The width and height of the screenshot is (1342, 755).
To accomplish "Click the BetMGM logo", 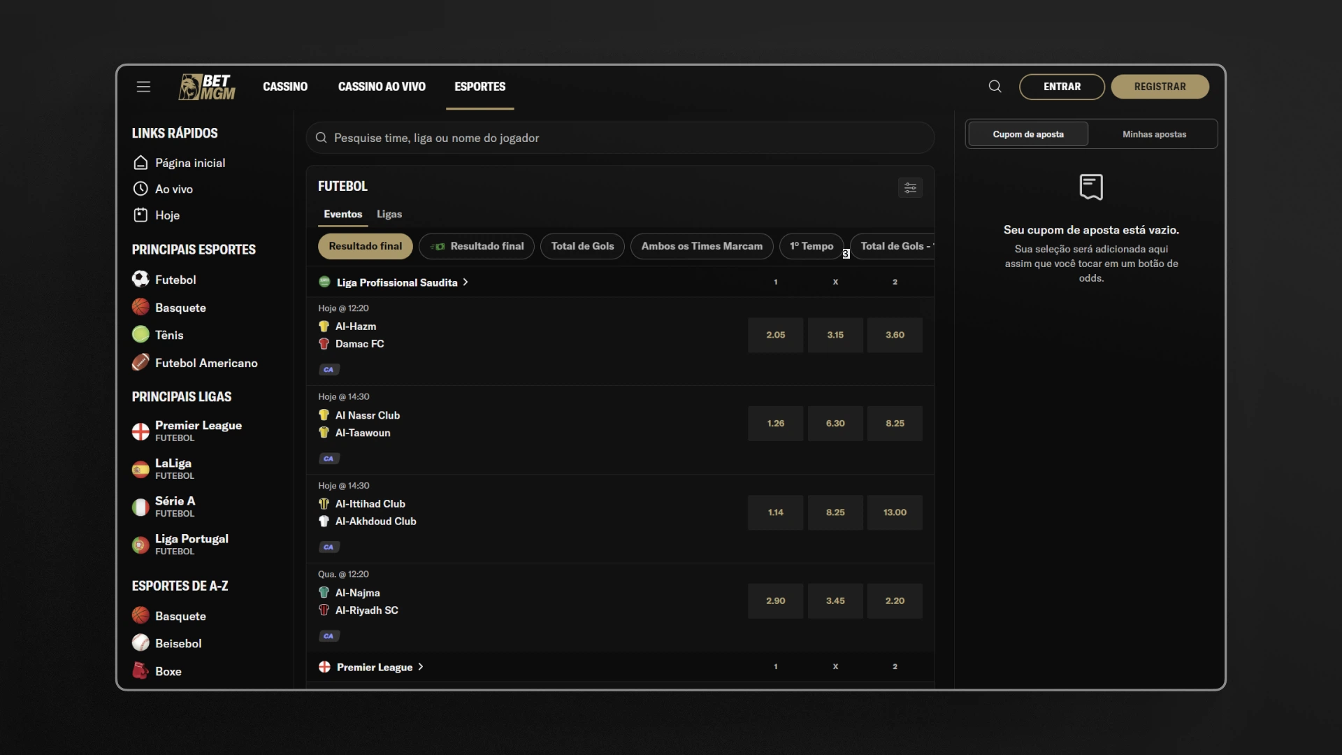I will [x=207, y=87].
